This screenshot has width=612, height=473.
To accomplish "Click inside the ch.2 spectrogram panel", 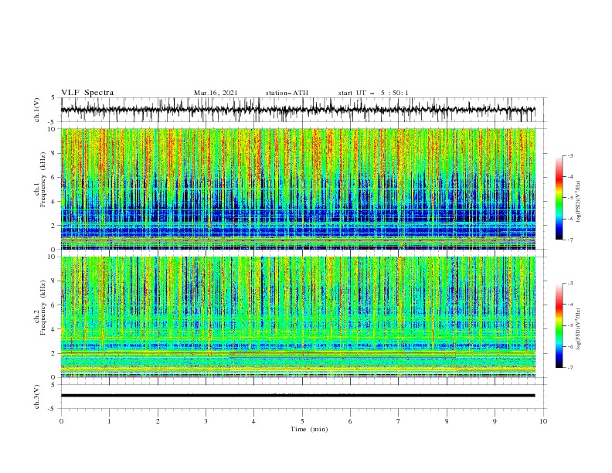I will pos(297,317).
